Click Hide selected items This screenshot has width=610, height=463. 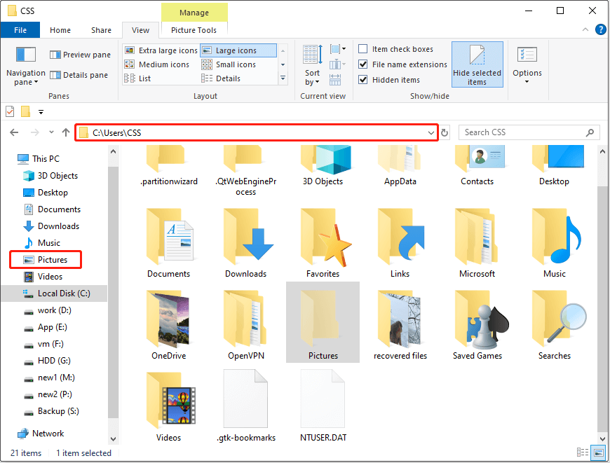pyautogui.click(x=477, y=64)
